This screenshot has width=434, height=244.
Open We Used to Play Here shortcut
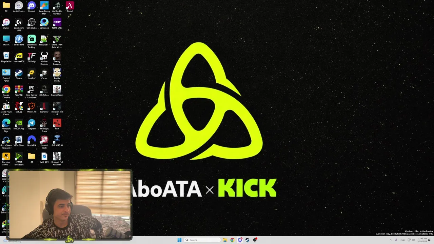(57, 8)
